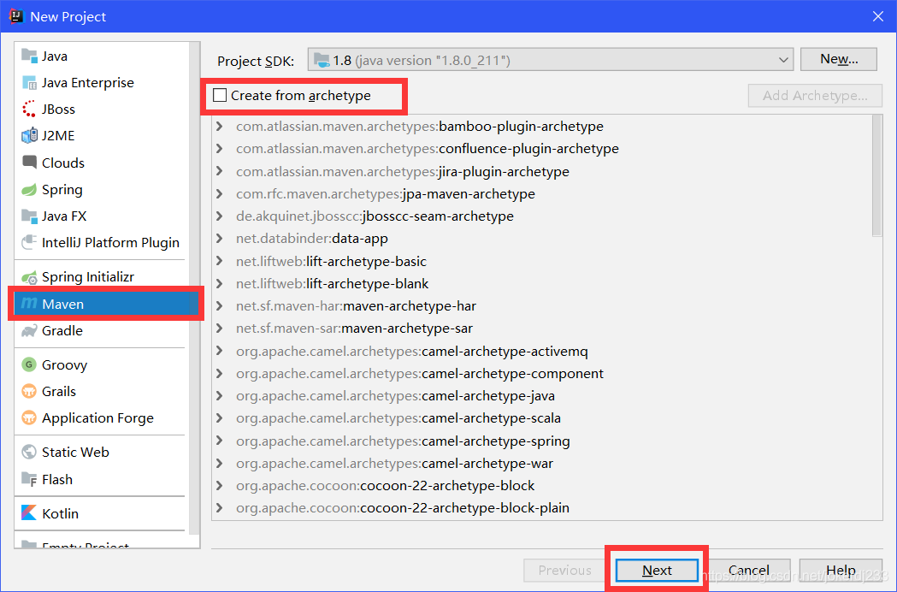Select Gradle project type label
This screenshot has width=897, height=592.
[x=62, y=330]
